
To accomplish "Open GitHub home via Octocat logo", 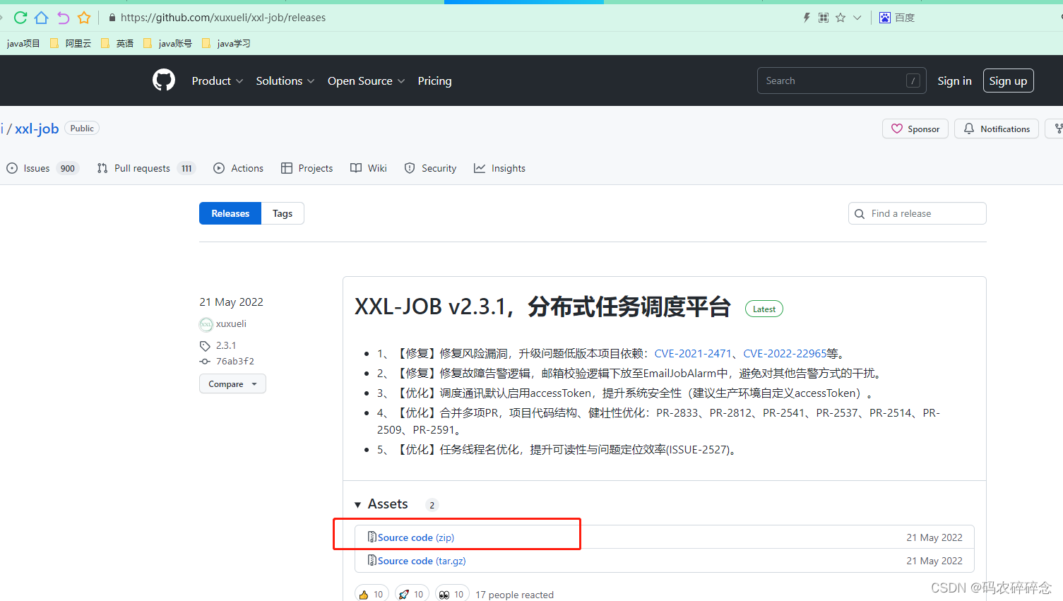I will pyautogui.click(x=164, y=80).
